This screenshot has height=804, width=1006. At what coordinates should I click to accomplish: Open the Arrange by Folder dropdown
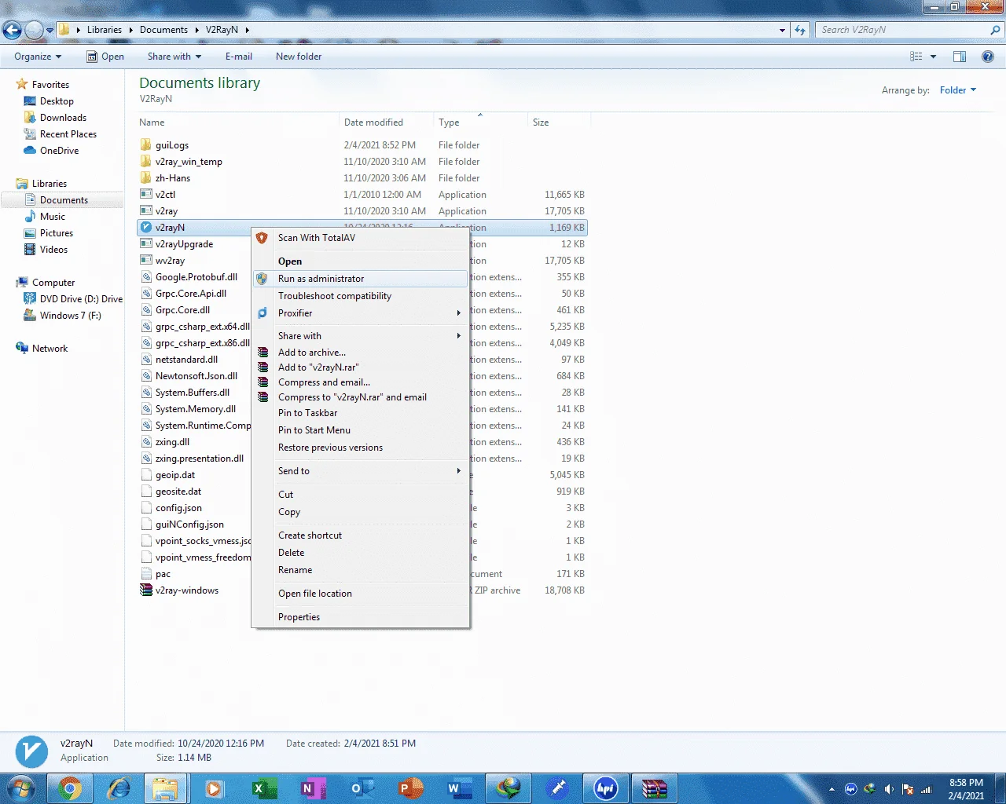tap(958, 90)
